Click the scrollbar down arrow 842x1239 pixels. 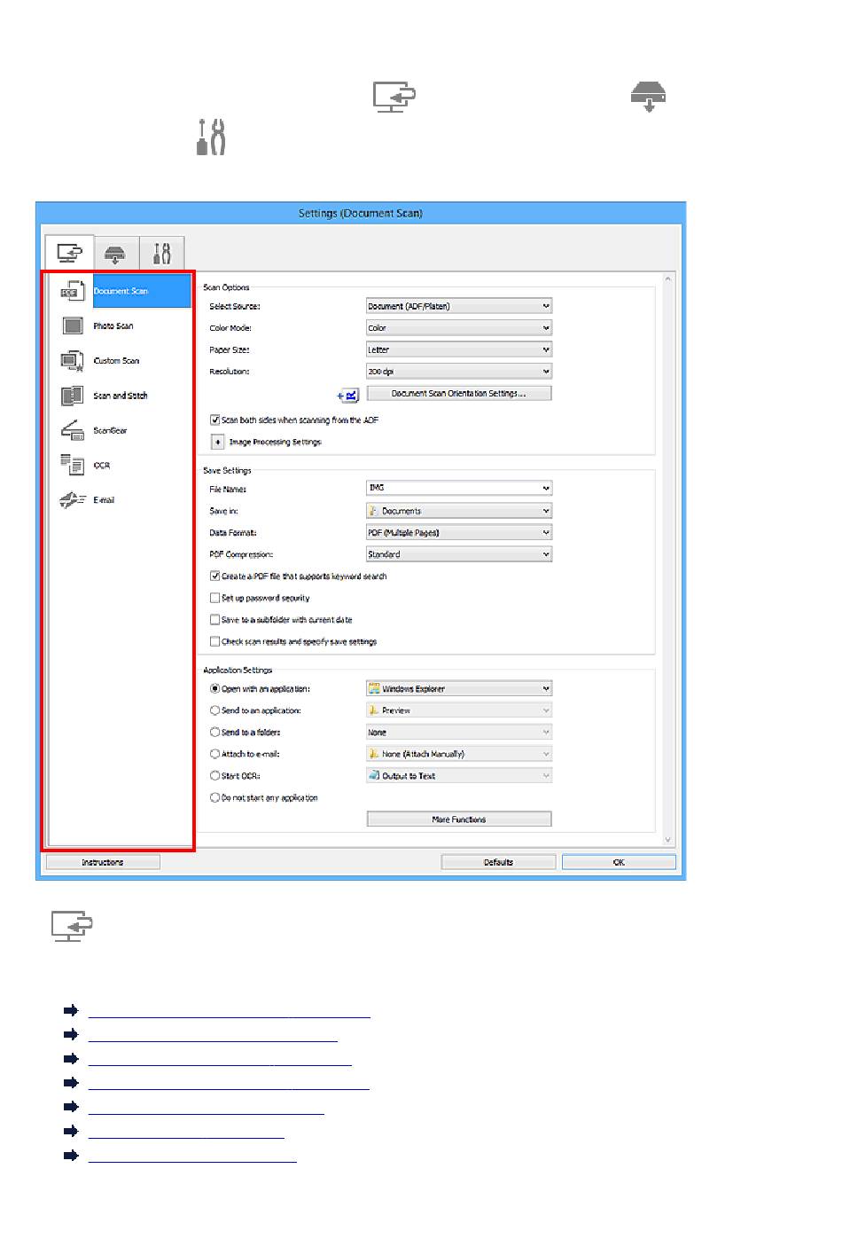tap(668, 838)
